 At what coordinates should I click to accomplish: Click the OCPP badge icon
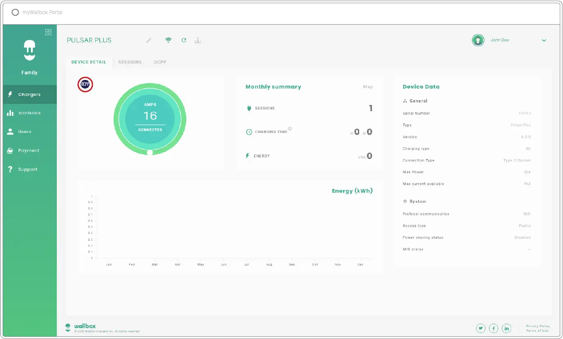pos(85,84)
